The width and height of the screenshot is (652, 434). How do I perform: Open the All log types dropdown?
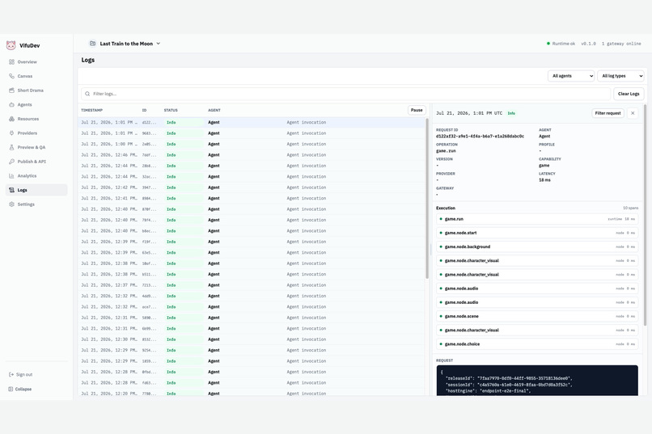click(x=620, y=76)
